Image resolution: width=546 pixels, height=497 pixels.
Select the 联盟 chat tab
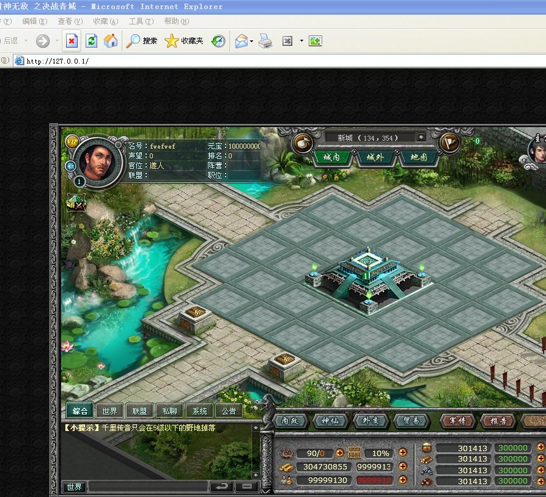(139, 411)
